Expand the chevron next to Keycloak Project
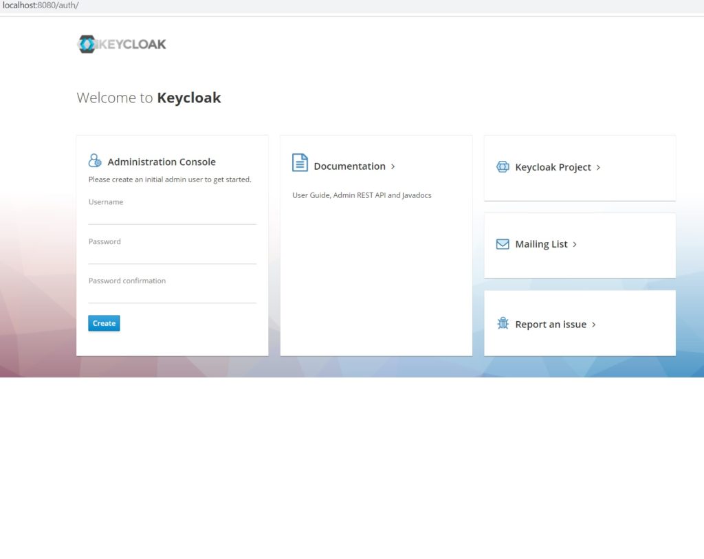The image size is (704, 559). 599,167
